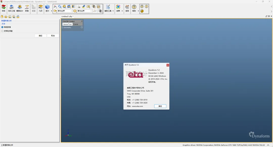Click the coordinate axes view icon
Screen dimensions: 273x147
(55, 7)
